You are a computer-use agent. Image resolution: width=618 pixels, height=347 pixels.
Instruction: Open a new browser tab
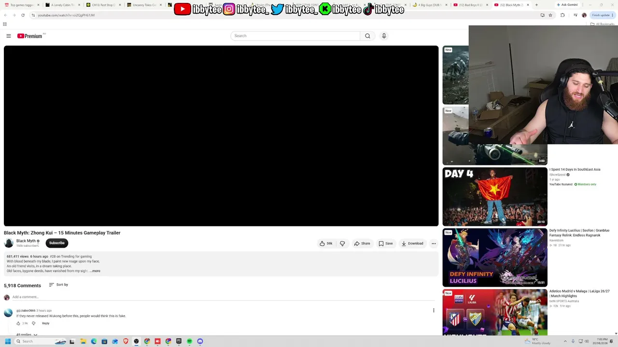pos(536,5)
